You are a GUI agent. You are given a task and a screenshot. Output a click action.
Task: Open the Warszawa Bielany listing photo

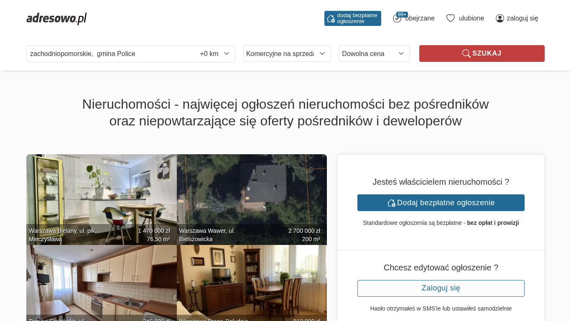(x=101, y=192)
